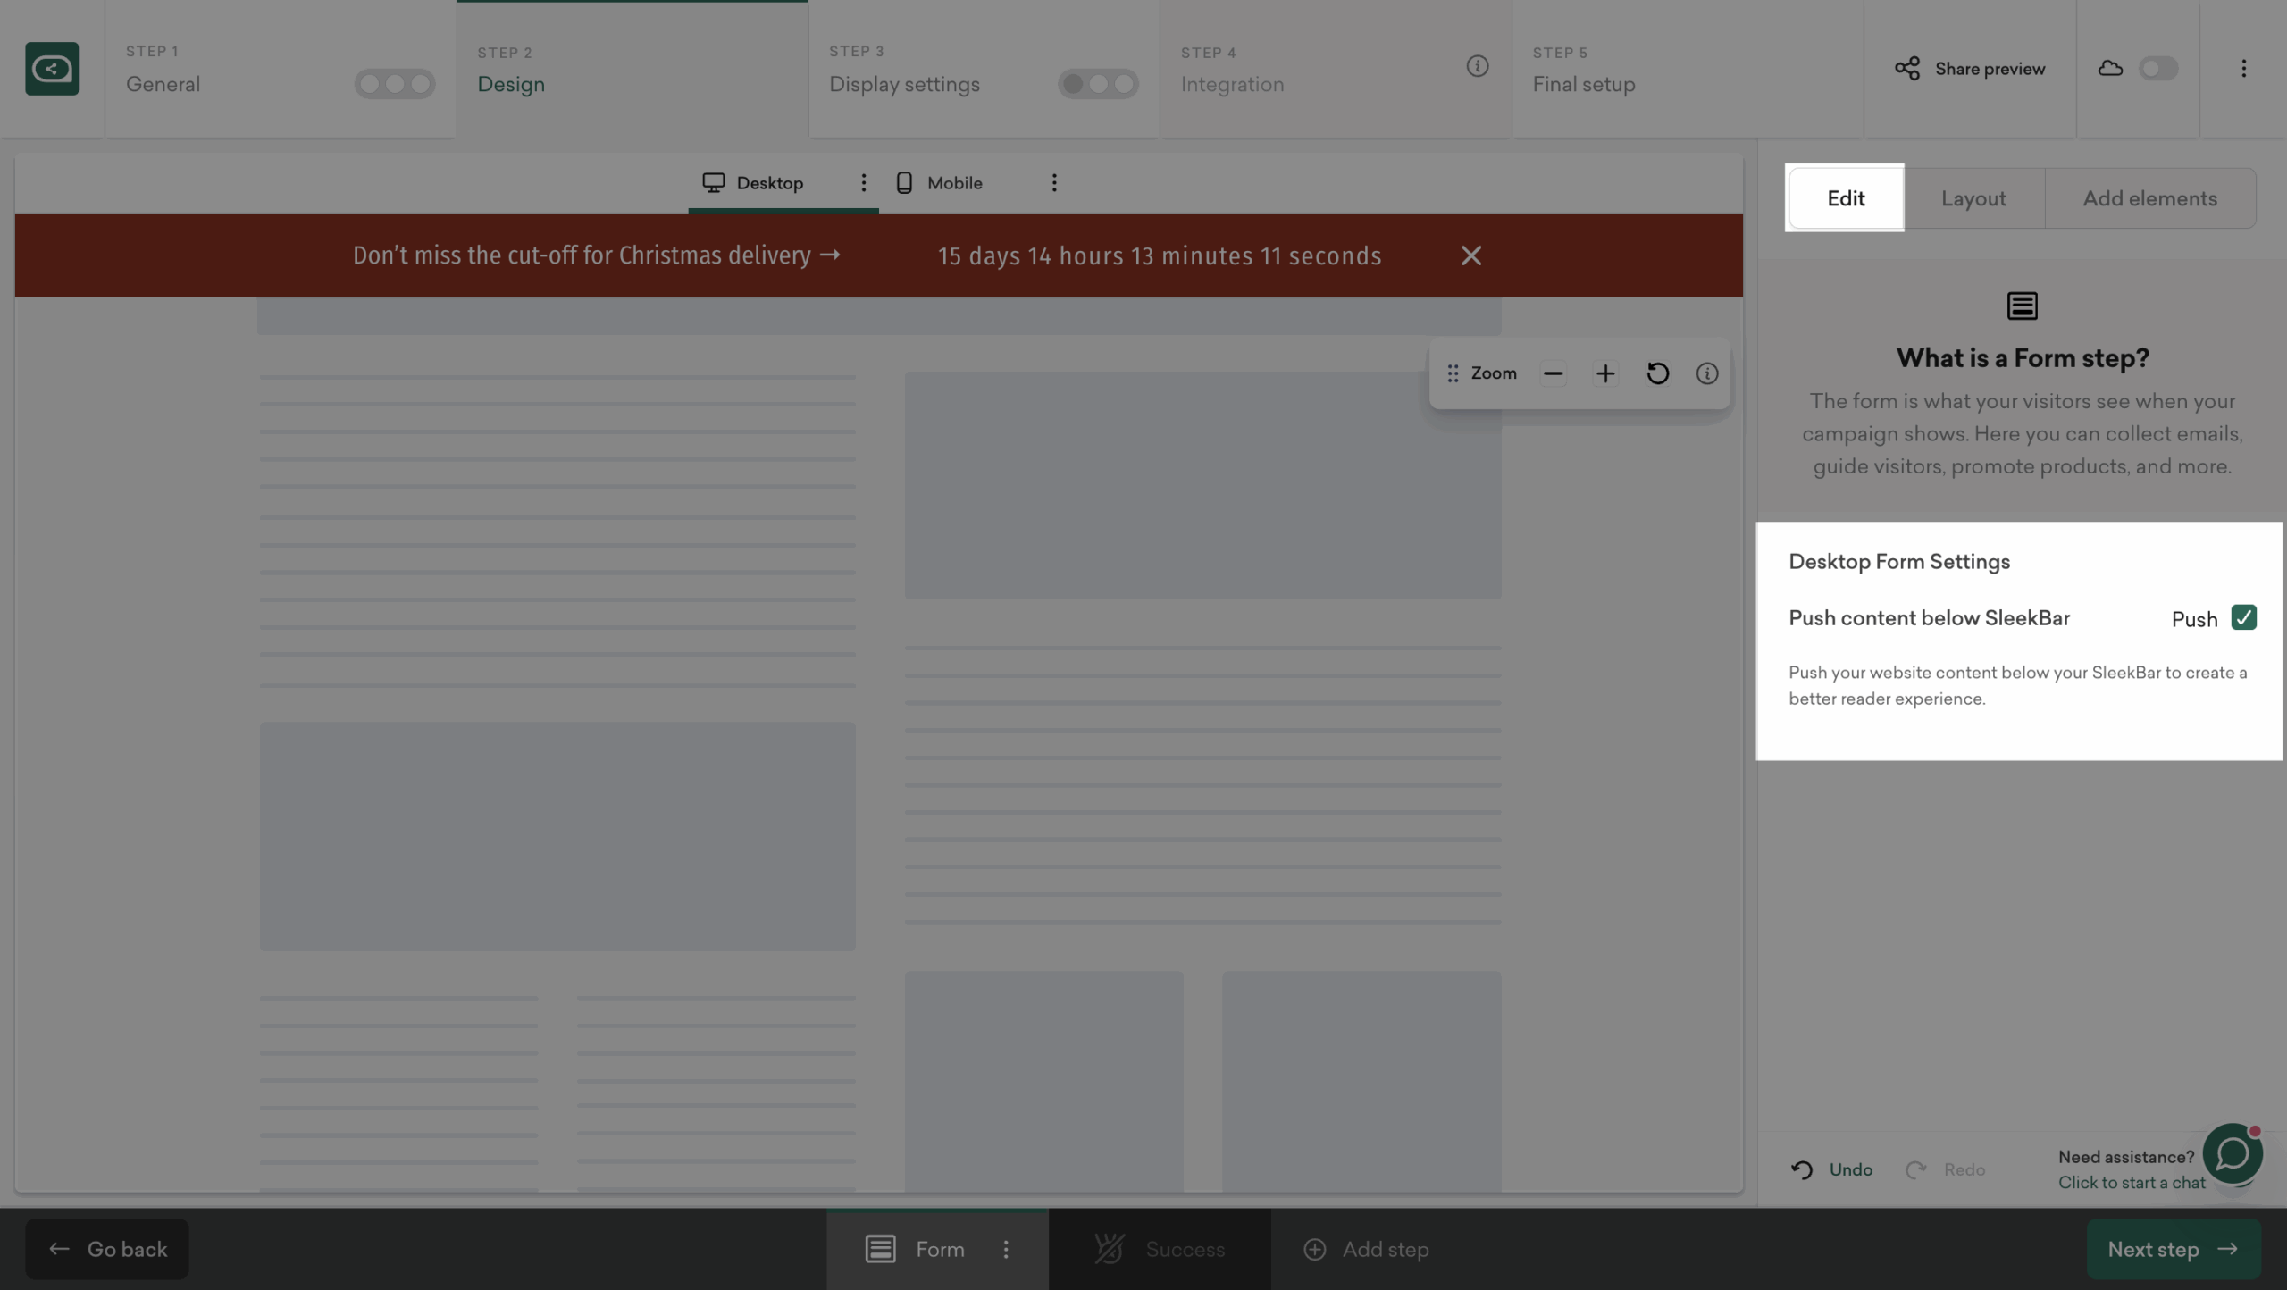Open Desktop view options three-dot menu
Viewport: 2287px width, 1290px height.
click(863, 182)
